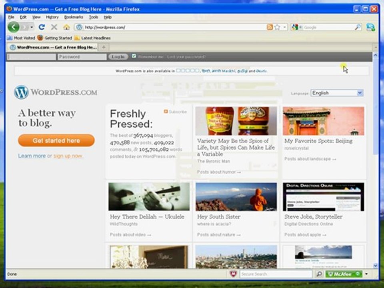Click the McAfee shield icon in status bar
The width and height of the screenshot is (384, 288).
(x=233, y=274)
